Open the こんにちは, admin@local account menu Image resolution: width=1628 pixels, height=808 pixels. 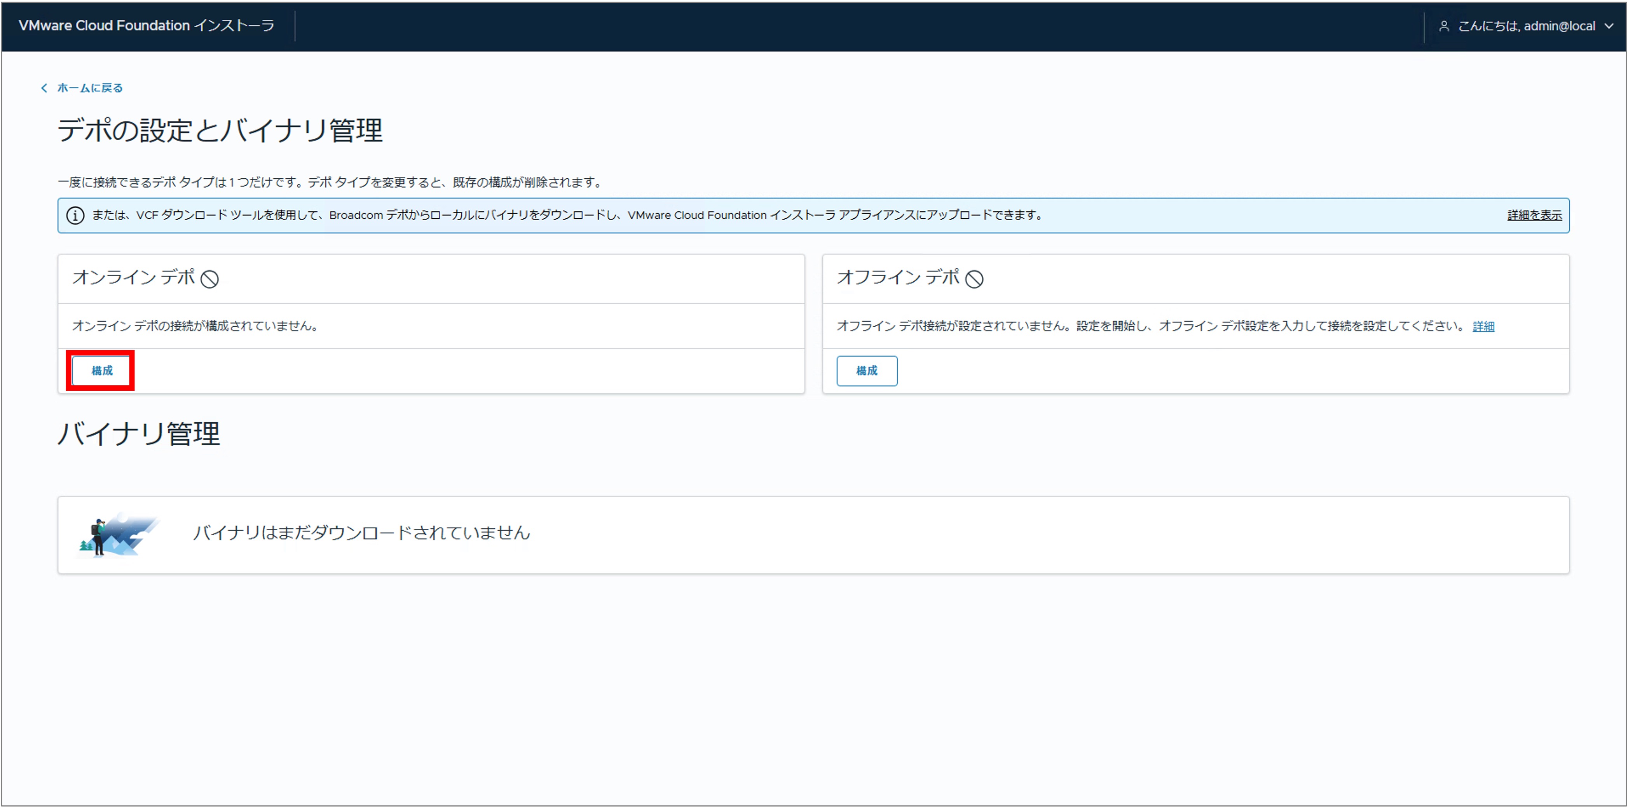click(1526, 26)
